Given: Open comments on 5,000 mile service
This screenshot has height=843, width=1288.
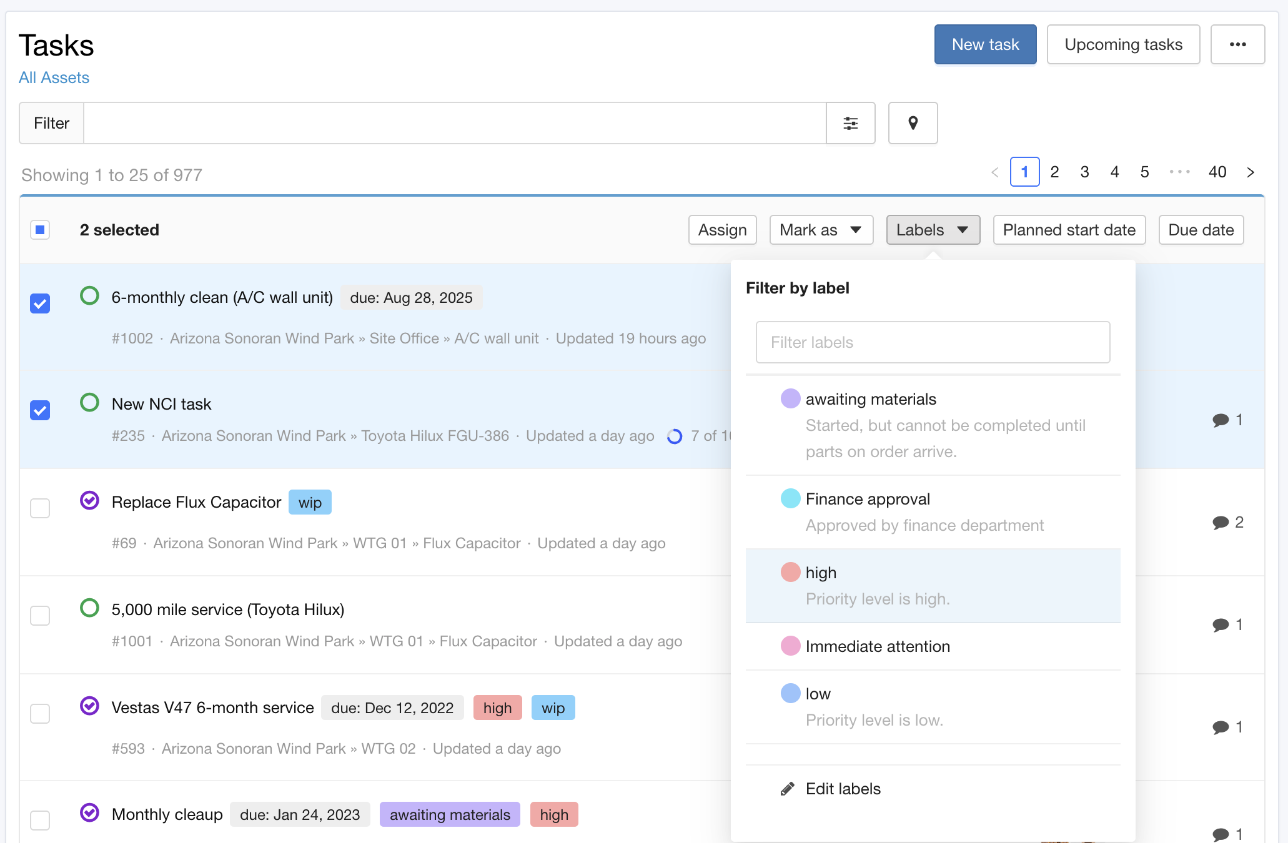Looking at the screenshot, I should (x=1227, y=624).
